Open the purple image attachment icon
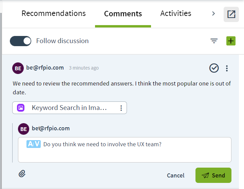The image size is (244, 189). tap(21, 108)
